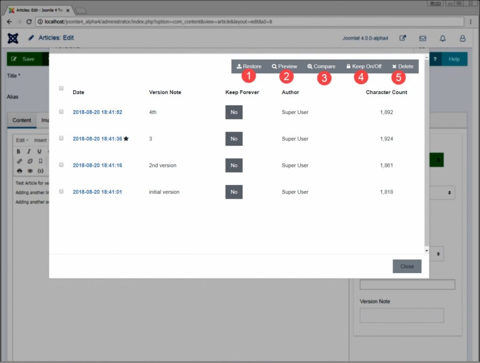Open the editor Edit menu
This screenshot has height=363, width=480.
coord(22,140)
